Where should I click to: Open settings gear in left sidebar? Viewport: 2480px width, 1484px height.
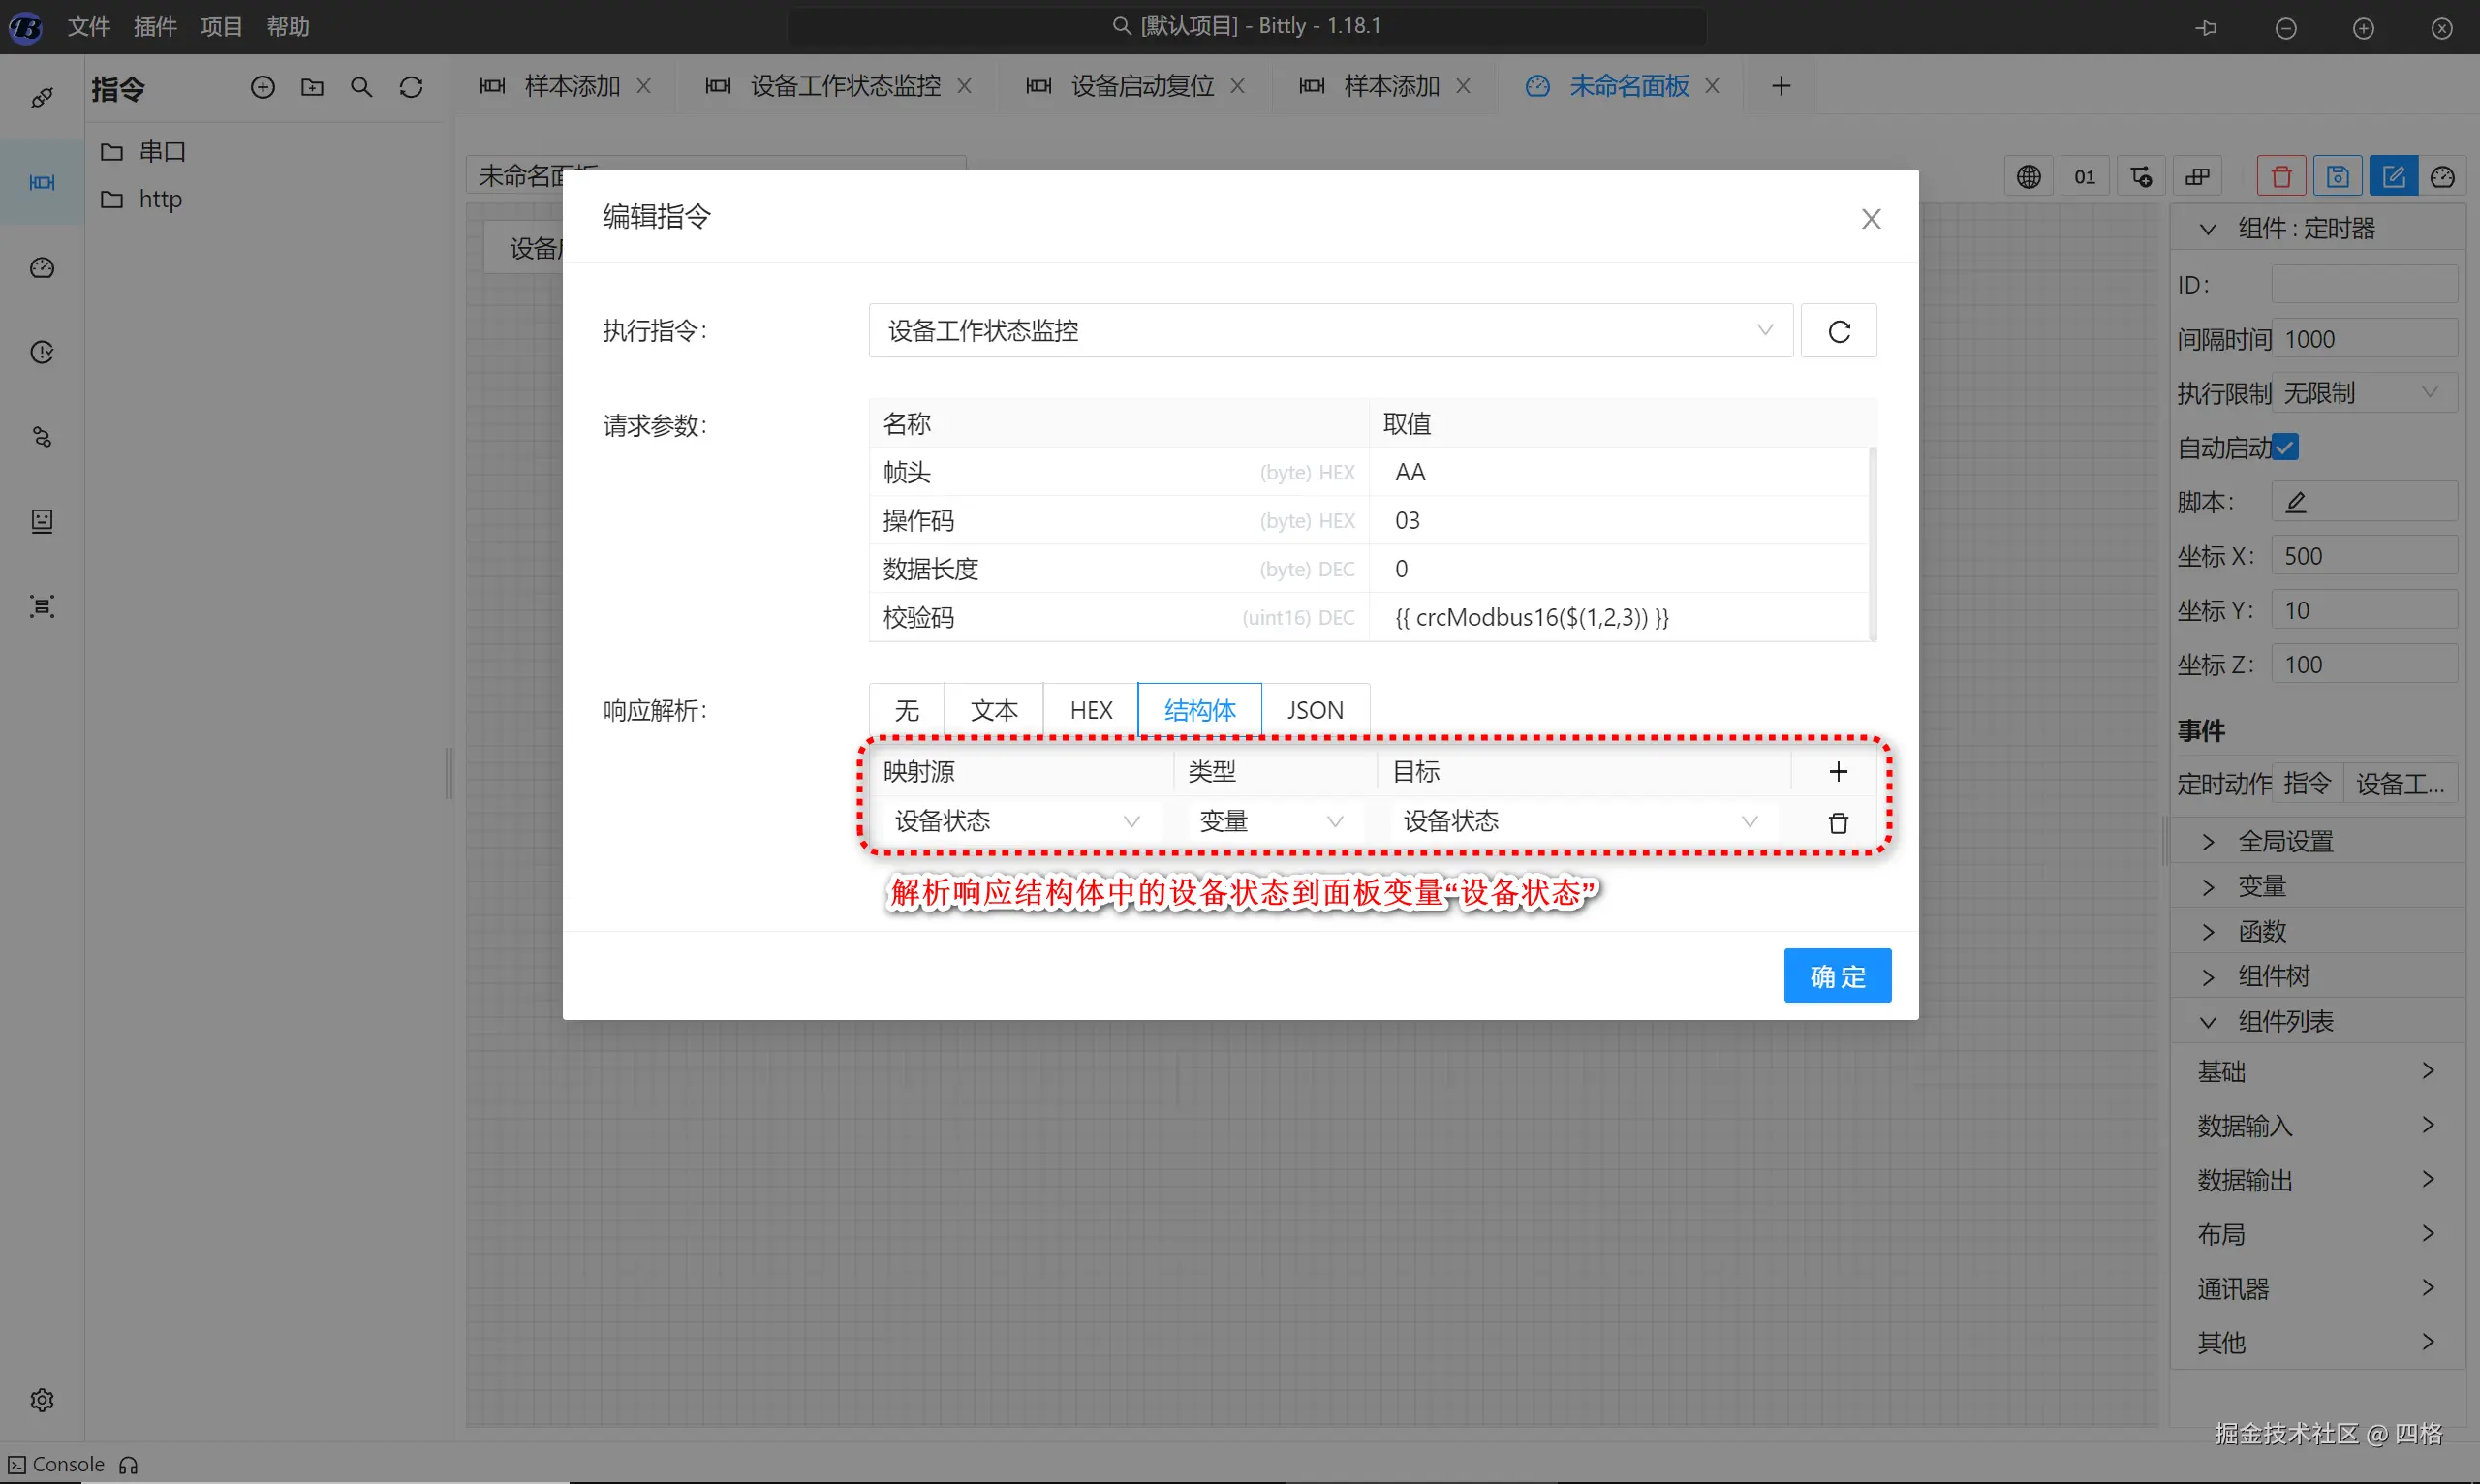(x=42, y=1399)
